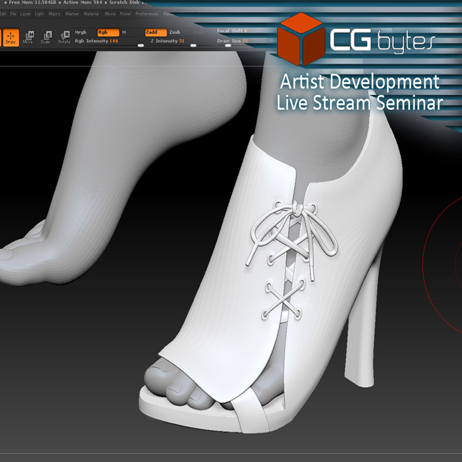Open the Light menu
The width and height of the screenshot is (462, 462).
[39, 14]
